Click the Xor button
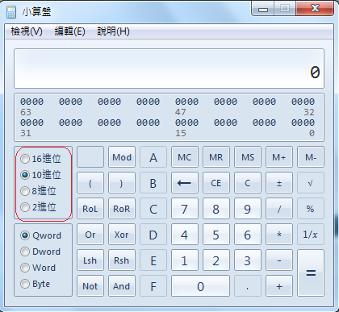 [122, 235]
